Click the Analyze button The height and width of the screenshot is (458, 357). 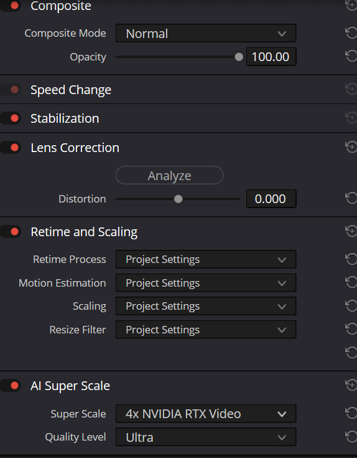pyautogui.click(x=170, y=175)
